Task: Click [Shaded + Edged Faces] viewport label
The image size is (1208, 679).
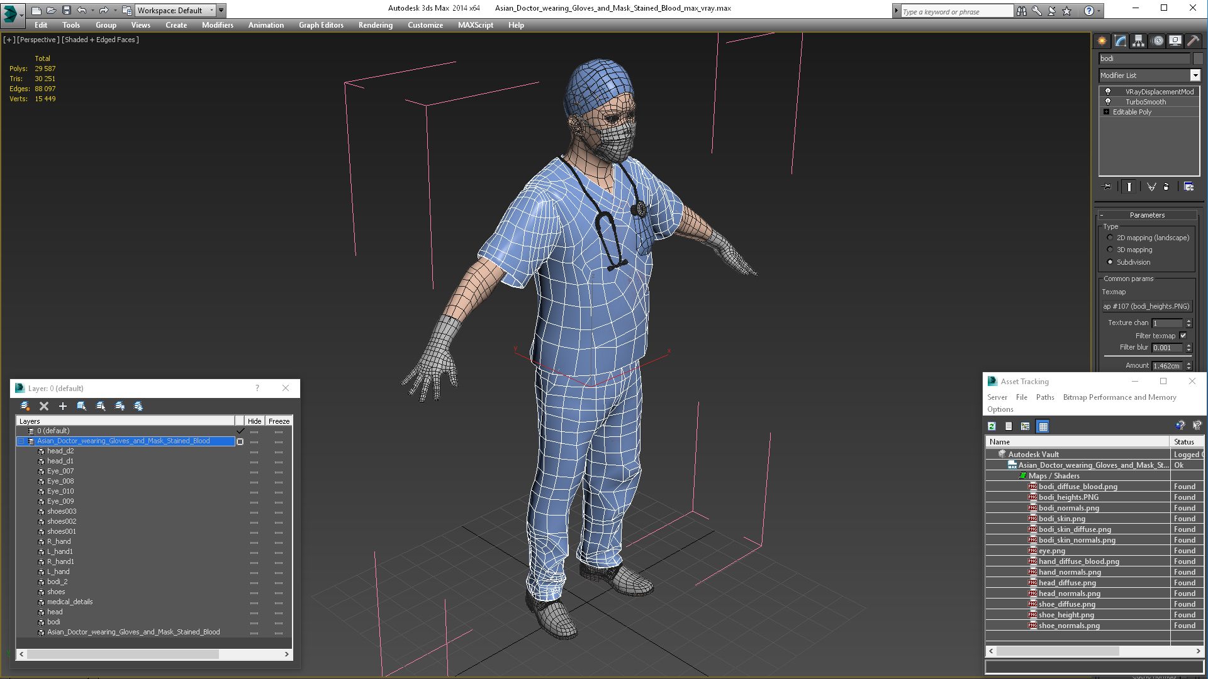Action: (101, 40)
